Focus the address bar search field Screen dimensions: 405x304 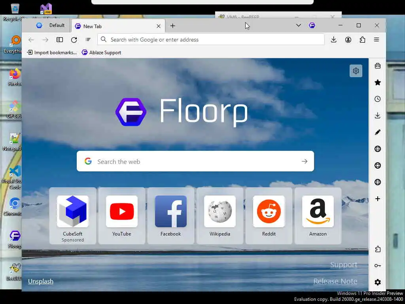(211, 40)
